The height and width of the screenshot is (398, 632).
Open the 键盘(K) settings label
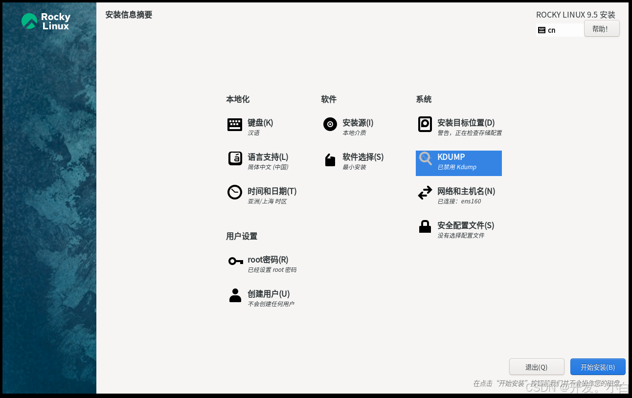tap(260, 123)
